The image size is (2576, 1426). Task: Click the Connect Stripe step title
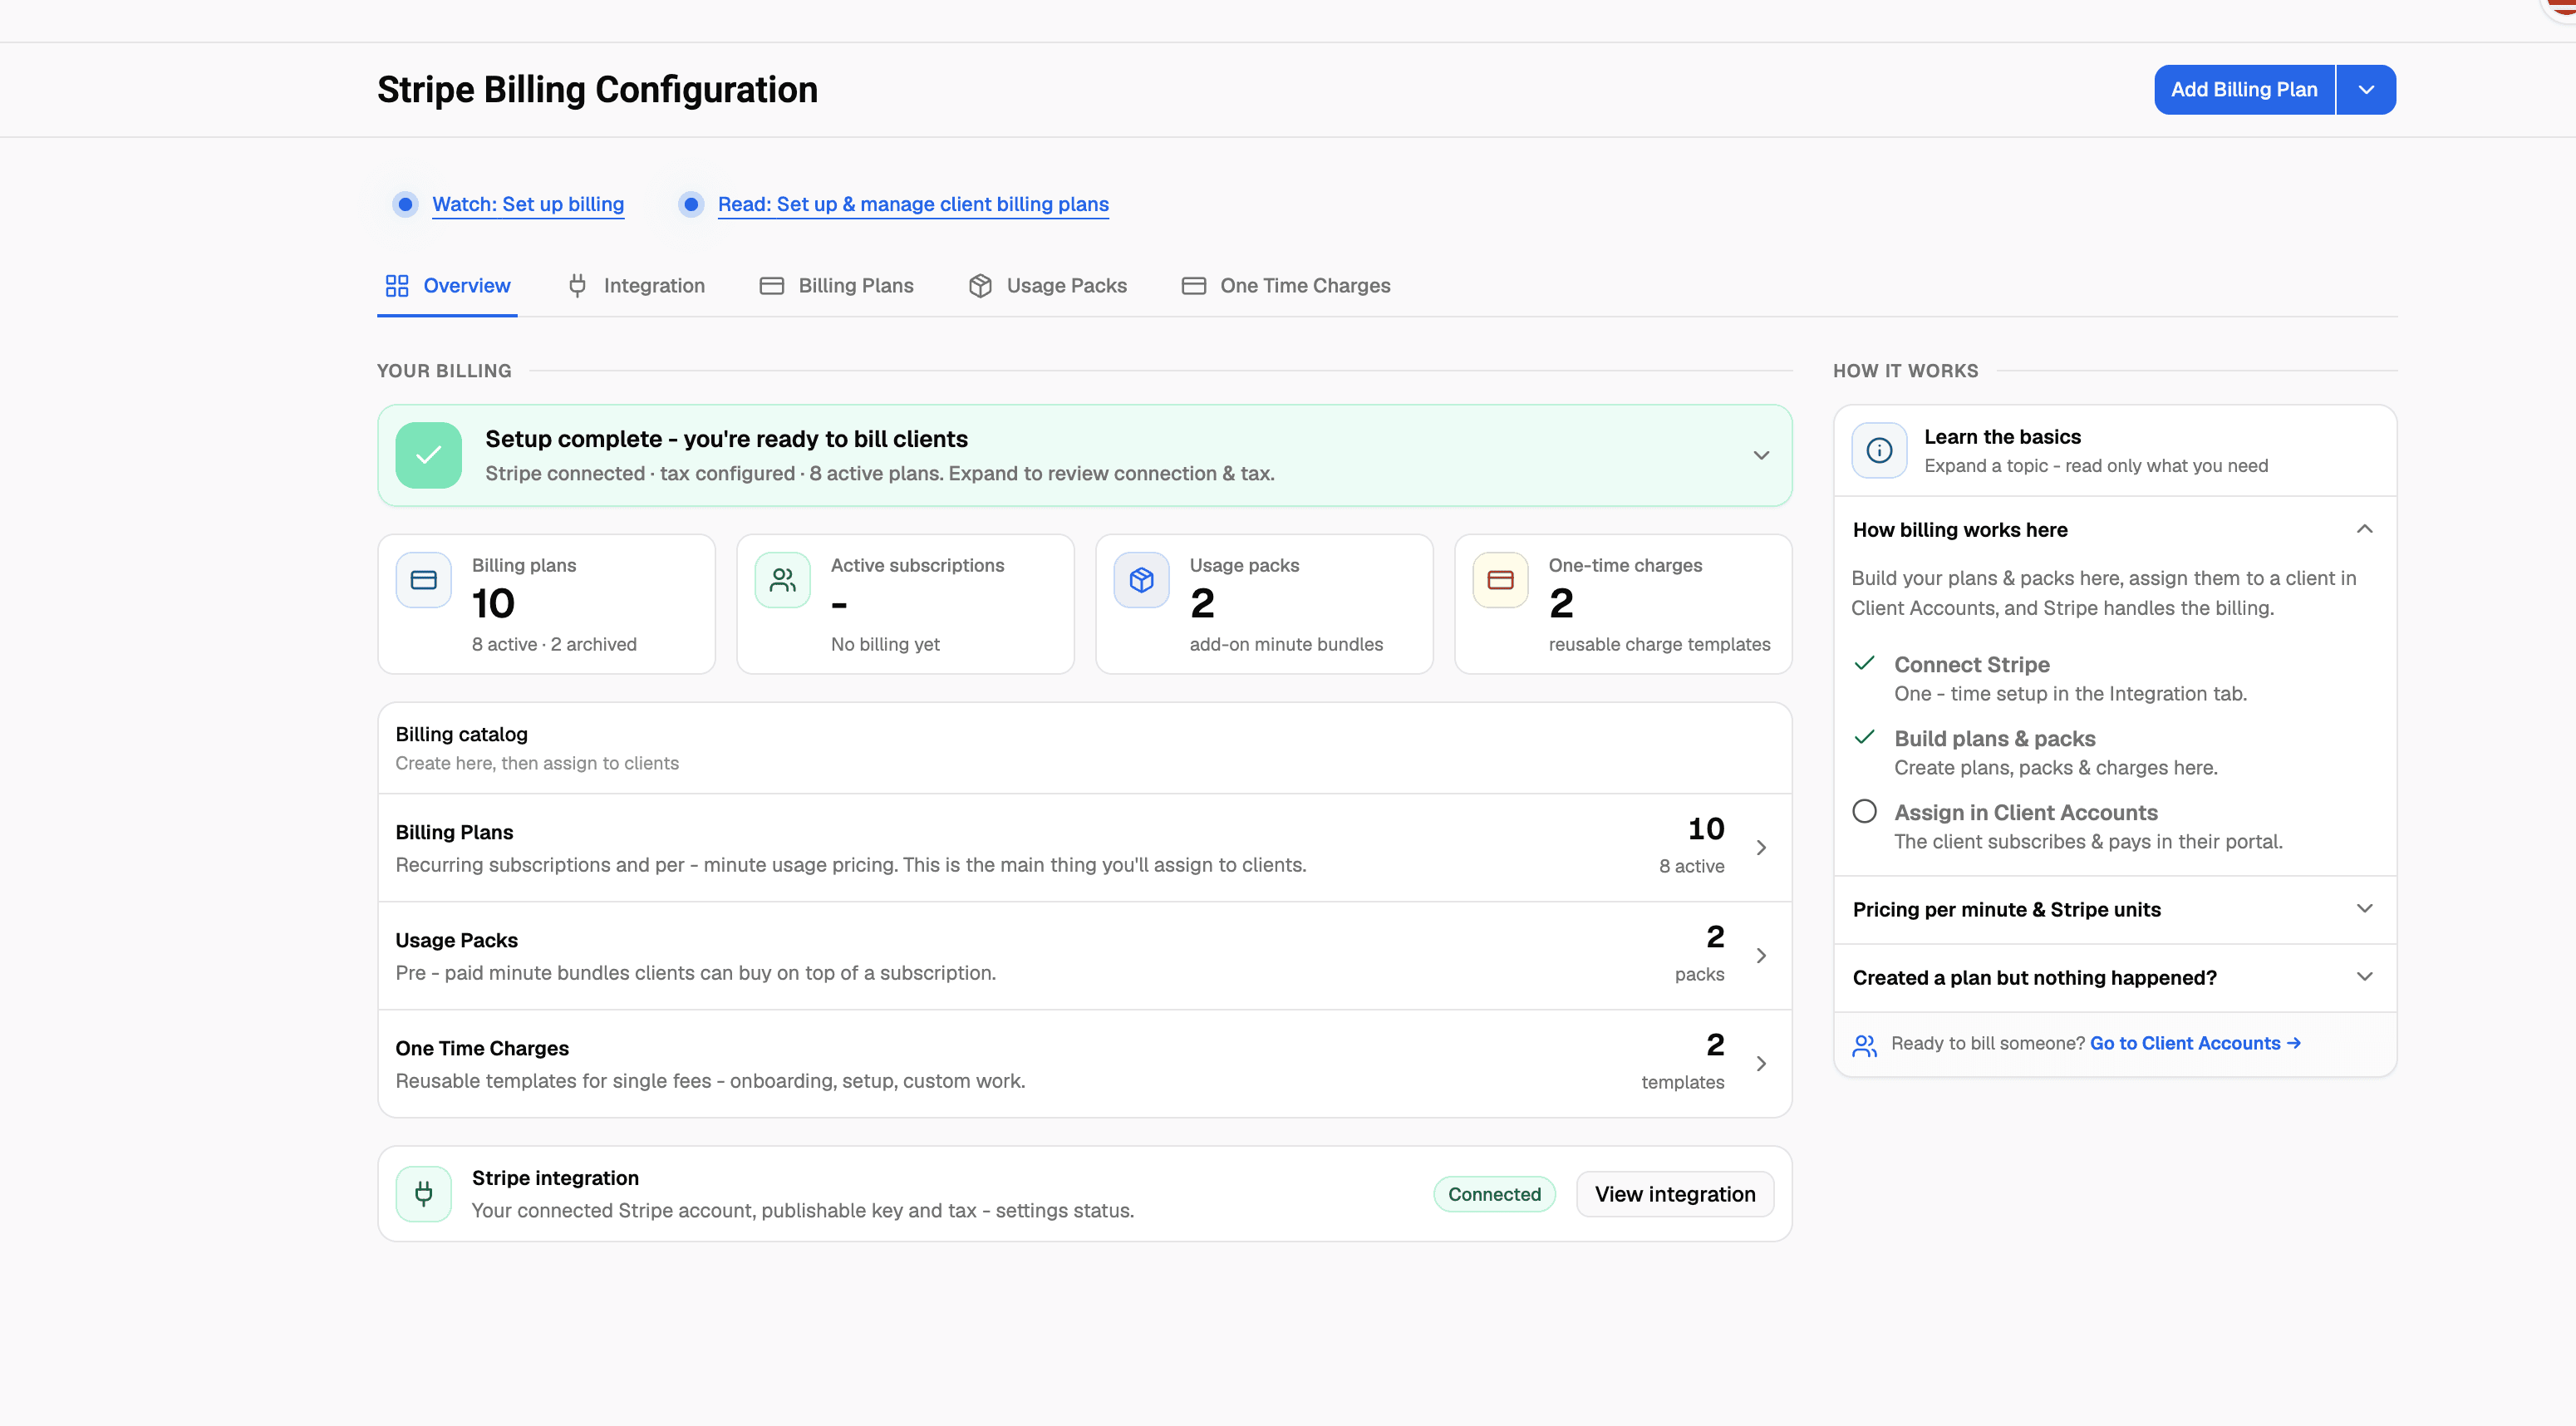[x=1971, y=665]
